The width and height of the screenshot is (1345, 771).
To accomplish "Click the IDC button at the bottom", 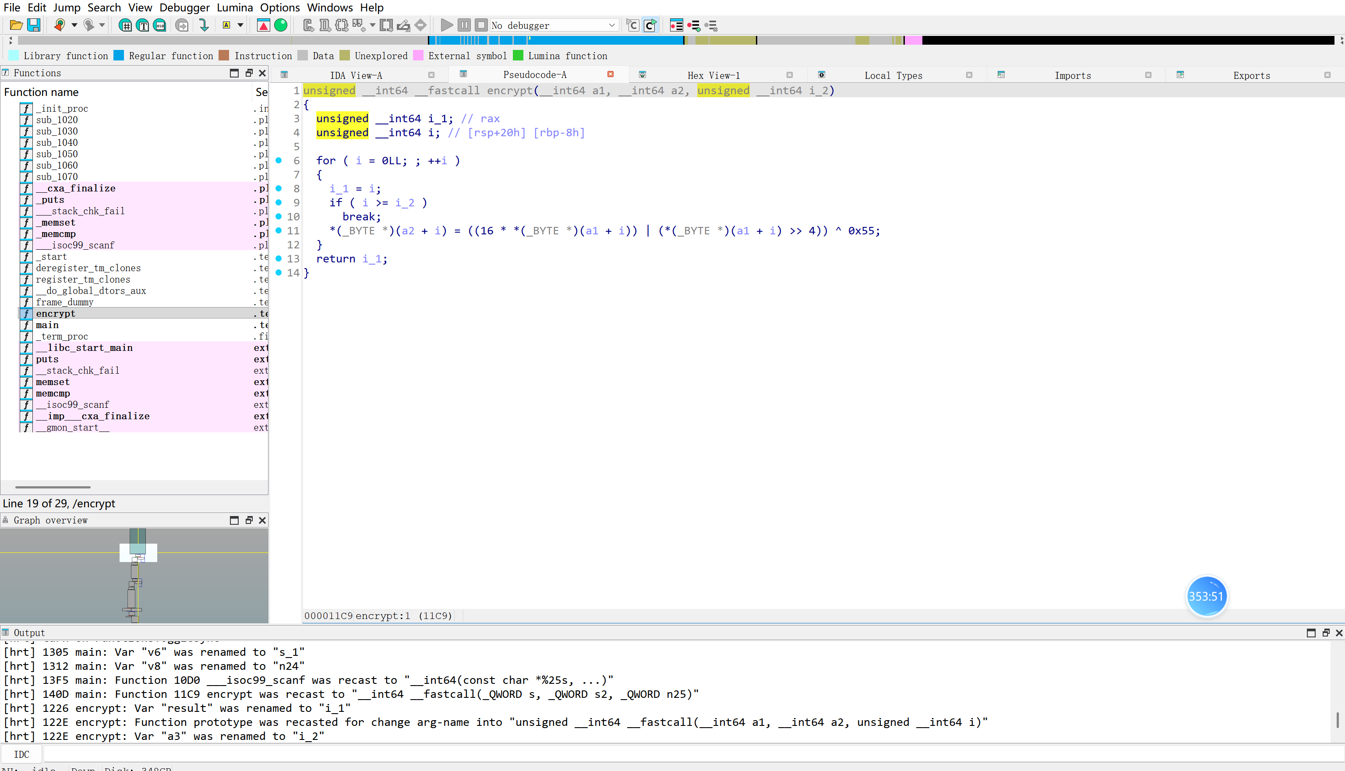I will 22,754.
